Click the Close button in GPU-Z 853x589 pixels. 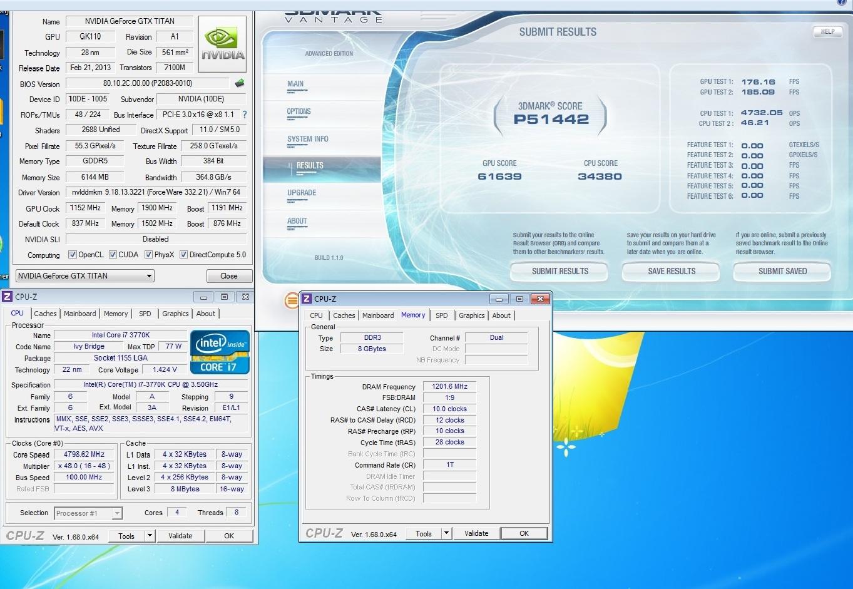click(229, 276)
